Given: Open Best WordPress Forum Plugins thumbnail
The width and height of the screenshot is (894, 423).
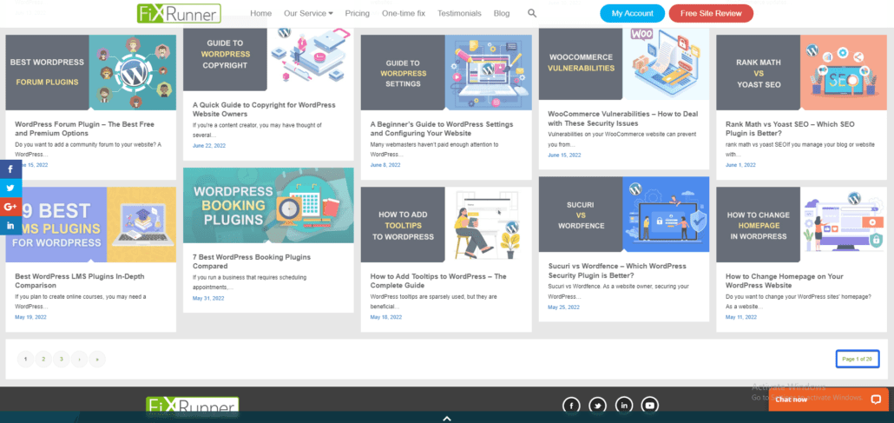Looking at the screenshot, I should [x=91, y=72].
